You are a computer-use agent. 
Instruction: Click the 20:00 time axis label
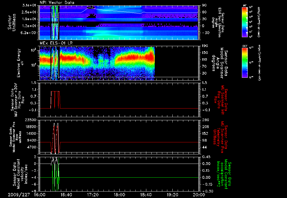(x=199, y=195)
